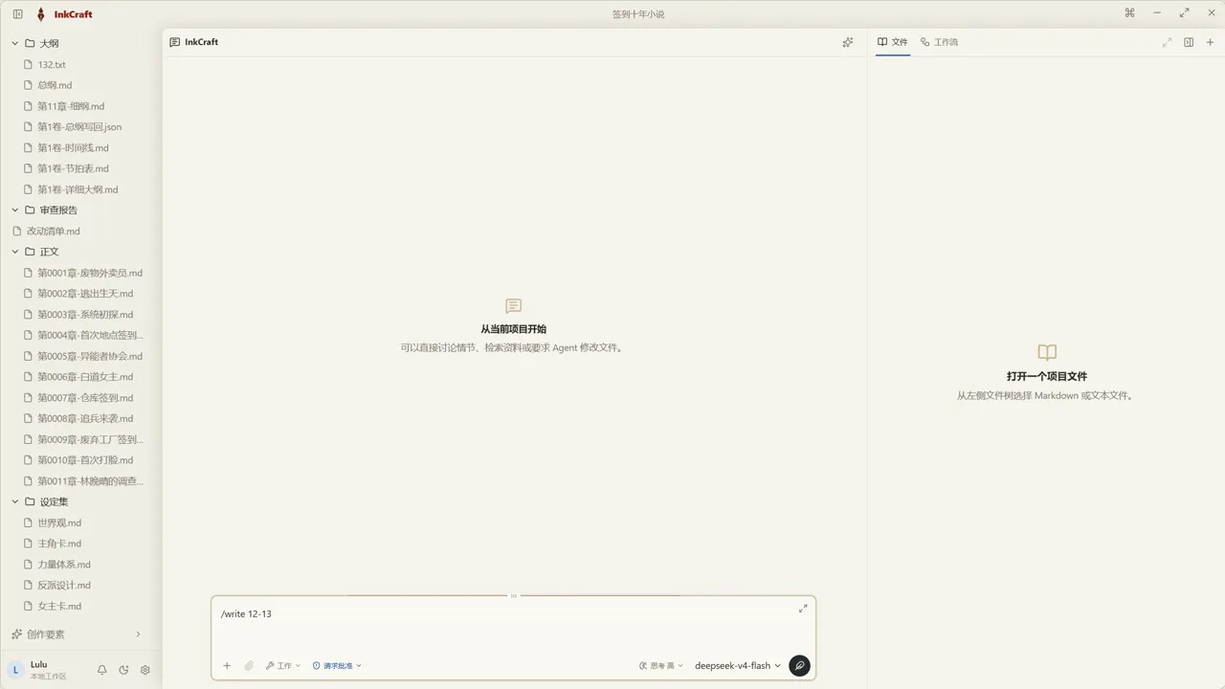Switch to the 工作流 tab
The height and width of the screenshot is (689, 1225).
click(x=939, y=42)
